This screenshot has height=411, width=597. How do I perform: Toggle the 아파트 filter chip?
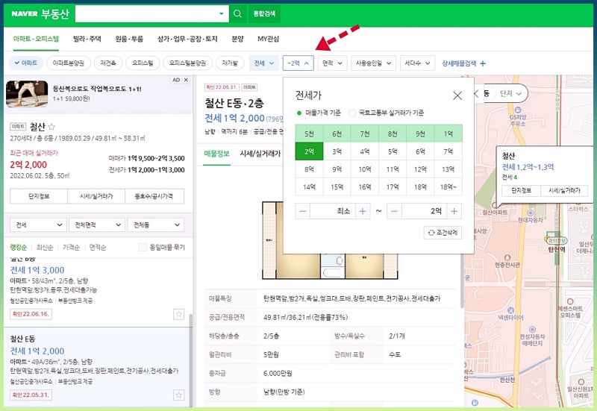click(26, 63)
